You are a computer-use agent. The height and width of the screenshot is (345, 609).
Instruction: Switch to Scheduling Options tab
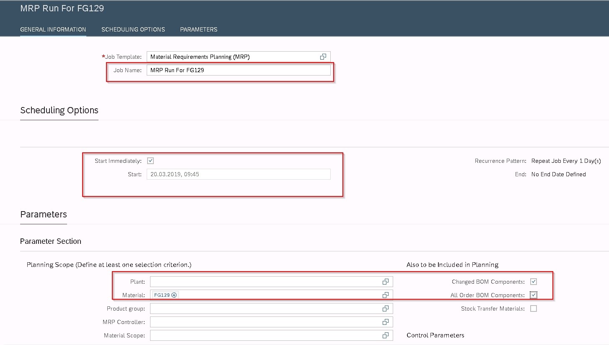[x=133, y=29]
